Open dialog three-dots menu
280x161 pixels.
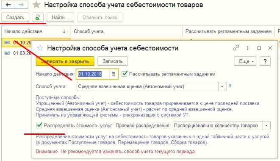[x=248, y=48]
